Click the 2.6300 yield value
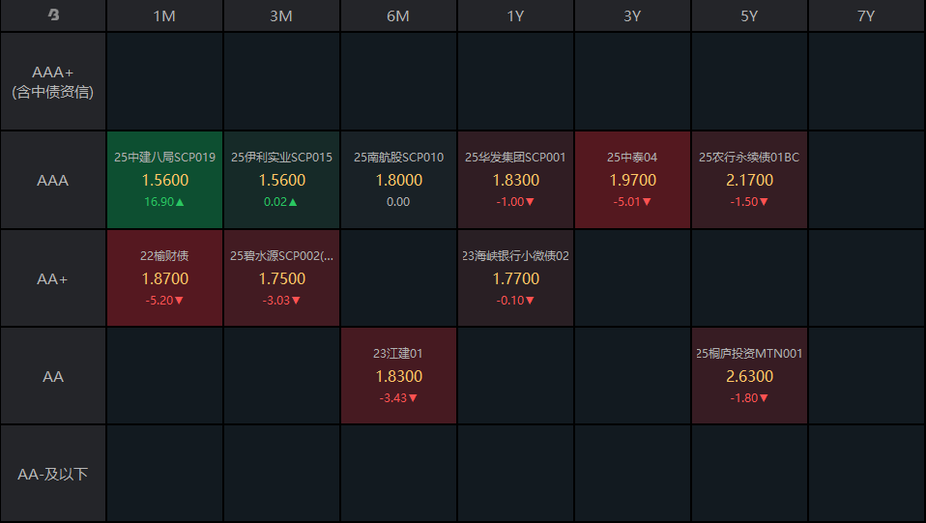The height and width of the screenshot is (523, 926). [x=749, y=376]
